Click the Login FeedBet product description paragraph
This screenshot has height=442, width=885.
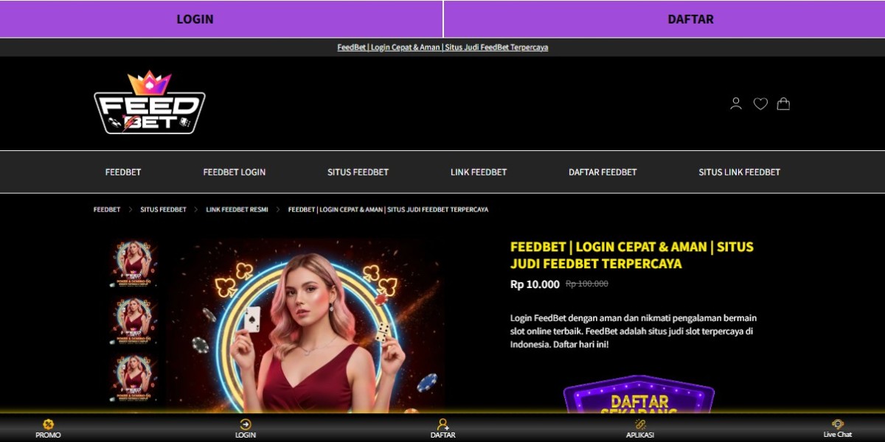634,331
